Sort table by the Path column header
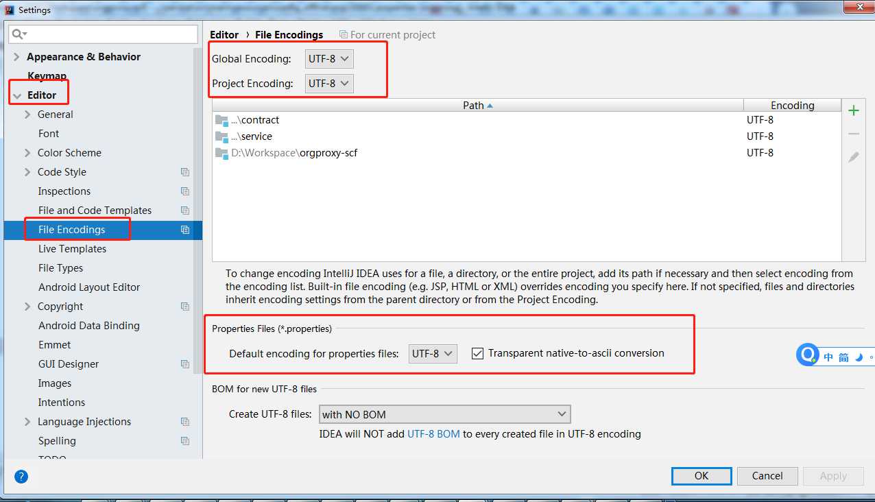The image size is (875, 502). click(x=478, y=105)
